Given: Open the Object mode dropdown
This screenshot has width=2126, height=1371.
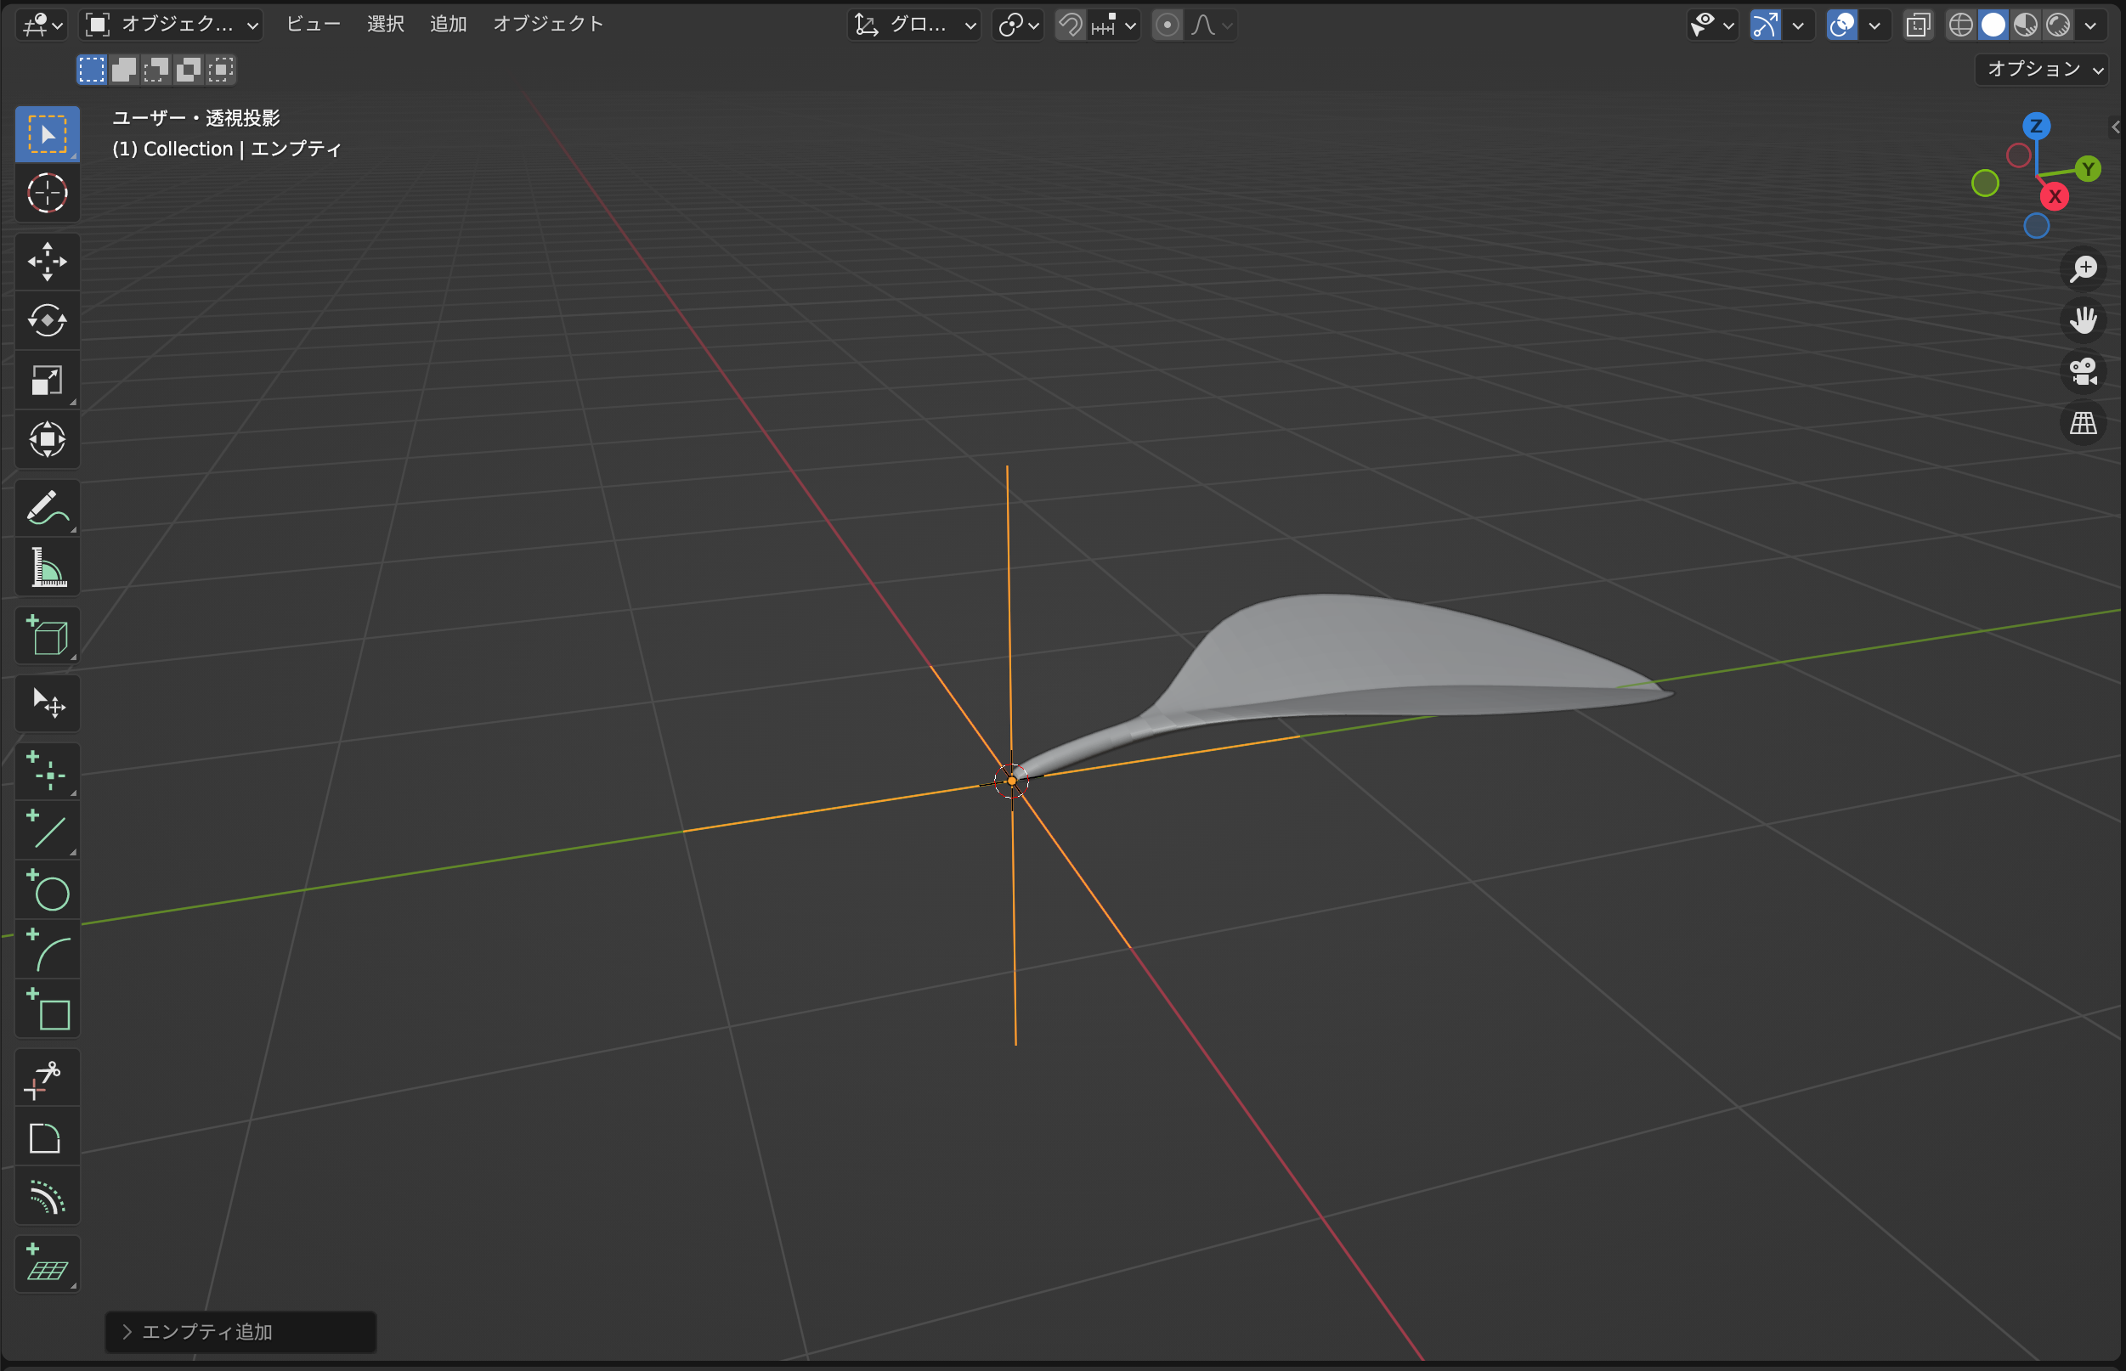Looking at the screenshot, I should point(171,25).
